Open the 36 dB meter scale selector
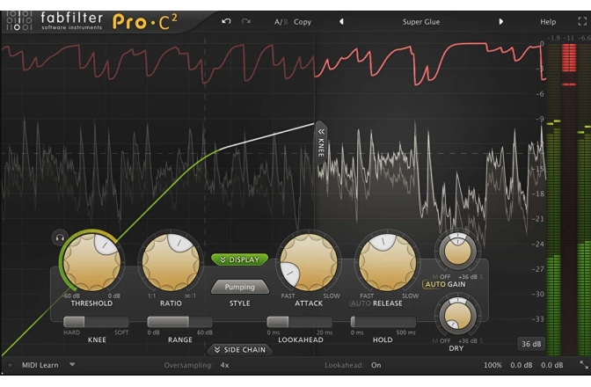The height and width of the screenshot is (387, 591). click(531, 344)
